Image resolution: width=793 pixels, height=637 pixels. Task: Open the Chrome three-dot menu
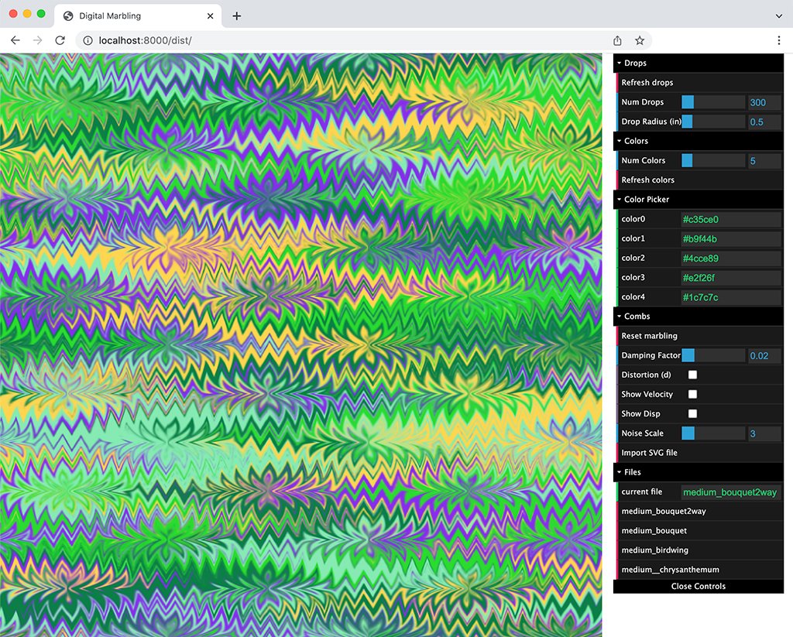[x=779, y=40]
